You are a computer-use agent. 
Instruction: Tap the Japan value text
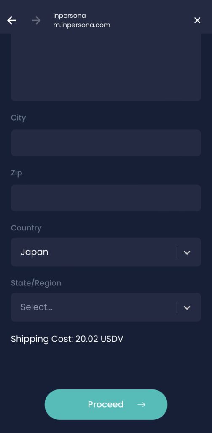point(35,252)
